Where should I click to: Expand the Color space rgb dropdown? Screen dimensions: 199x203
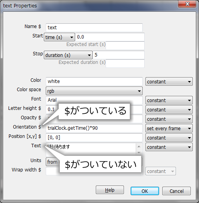(x=94, y=91)
